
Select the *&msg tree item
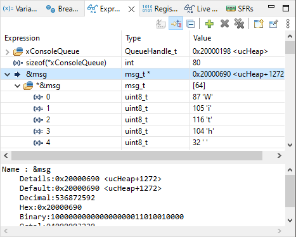[x=48, y=86]
